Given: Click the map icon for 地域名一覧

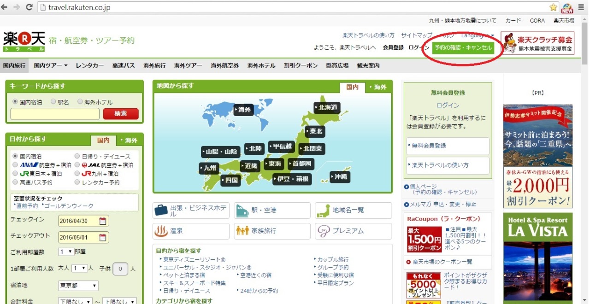Looking at the screenshot, I should (x=324, y=210).
